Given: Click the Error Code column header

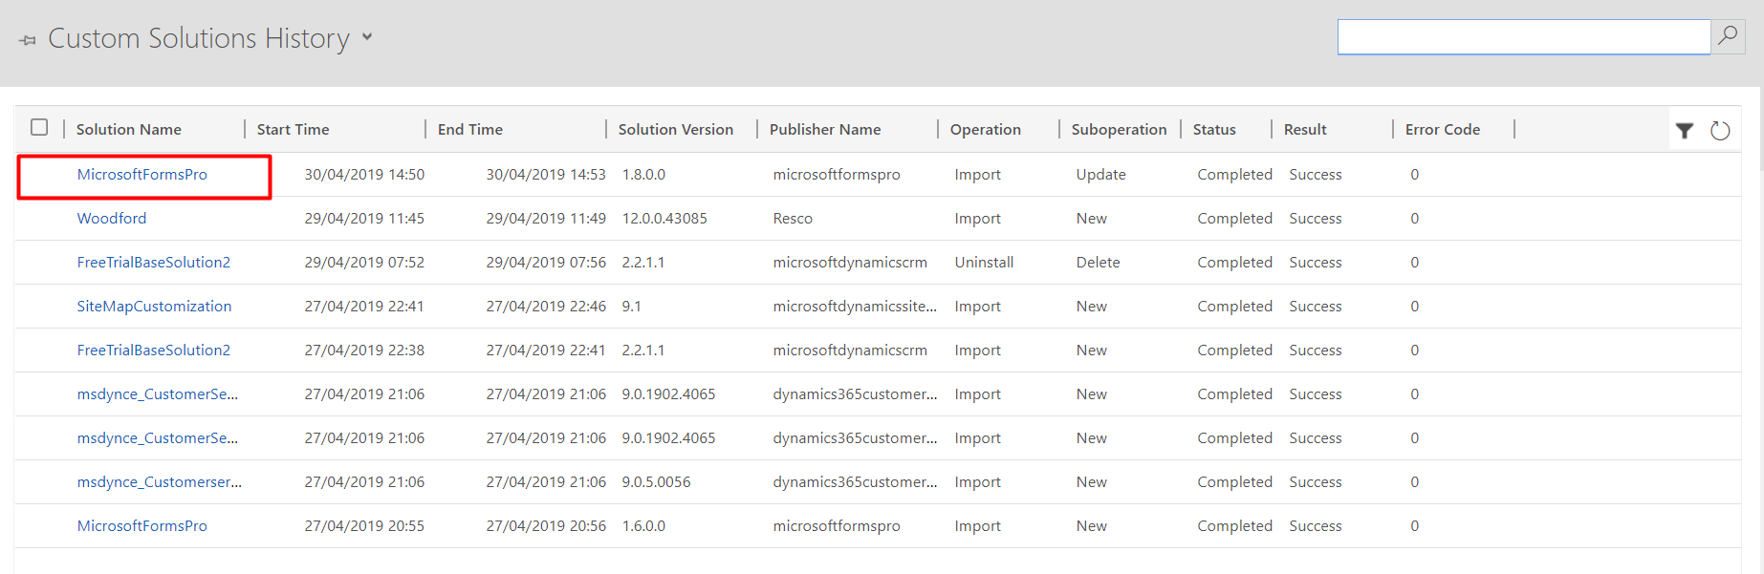Looking at the screenshot, I should coord(1442,130).
